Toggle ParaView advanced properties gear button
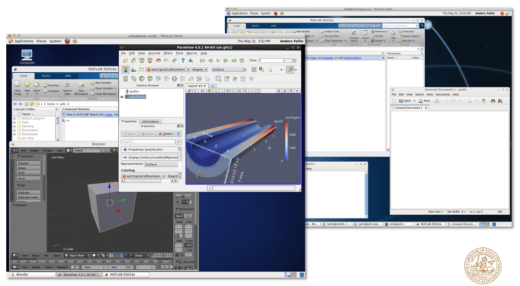This screenshot has height=286, width=520. pos(179,141)
